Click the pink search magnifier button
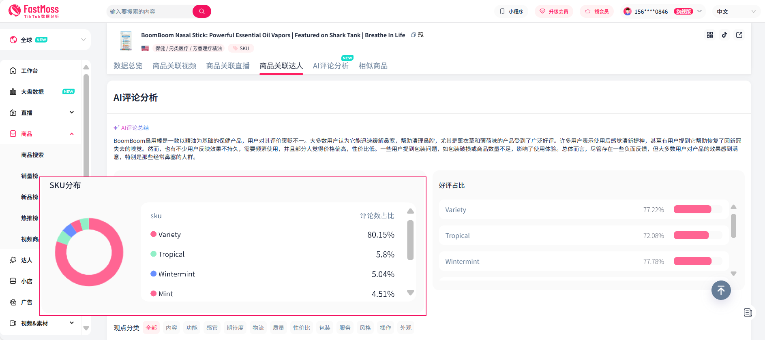Viewport: 765px width, 340px height. 201,11
